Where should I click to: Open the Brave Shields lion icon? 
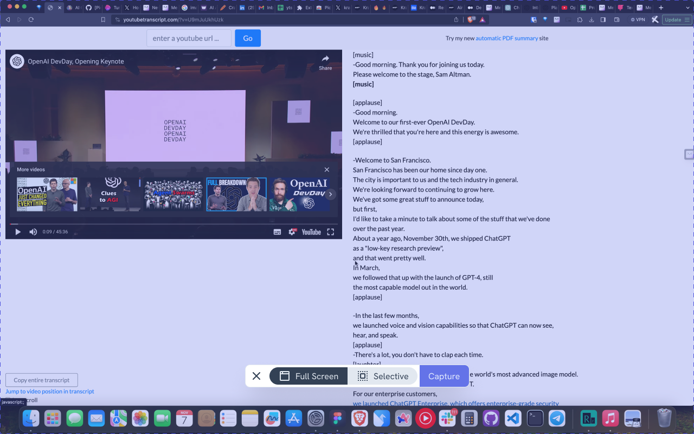(471, 20)
